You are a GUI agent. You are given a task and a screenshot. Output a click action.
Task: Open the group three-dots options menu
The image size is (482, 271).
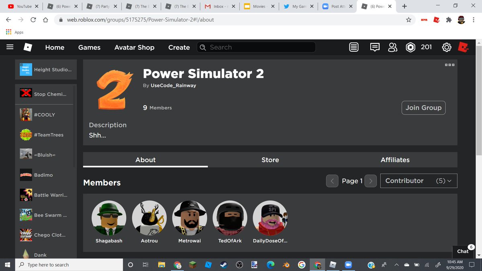(x=449, y=65)
